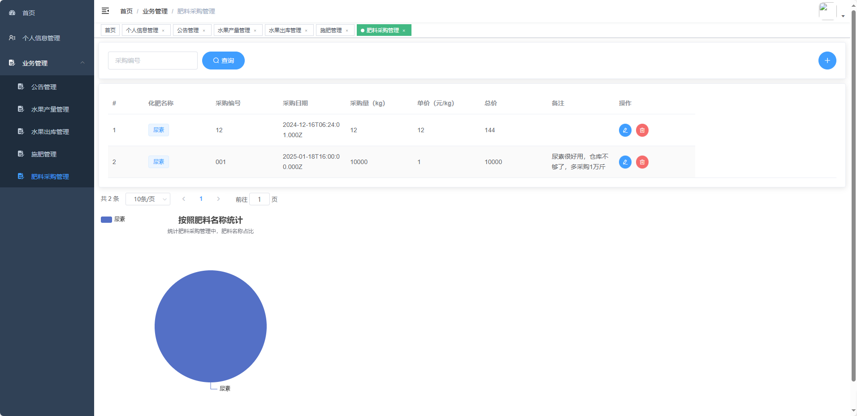Viewport: 857px width, 416px height.
Task: Switch to the 施肥管理 tab
Action: click(331, 30)
